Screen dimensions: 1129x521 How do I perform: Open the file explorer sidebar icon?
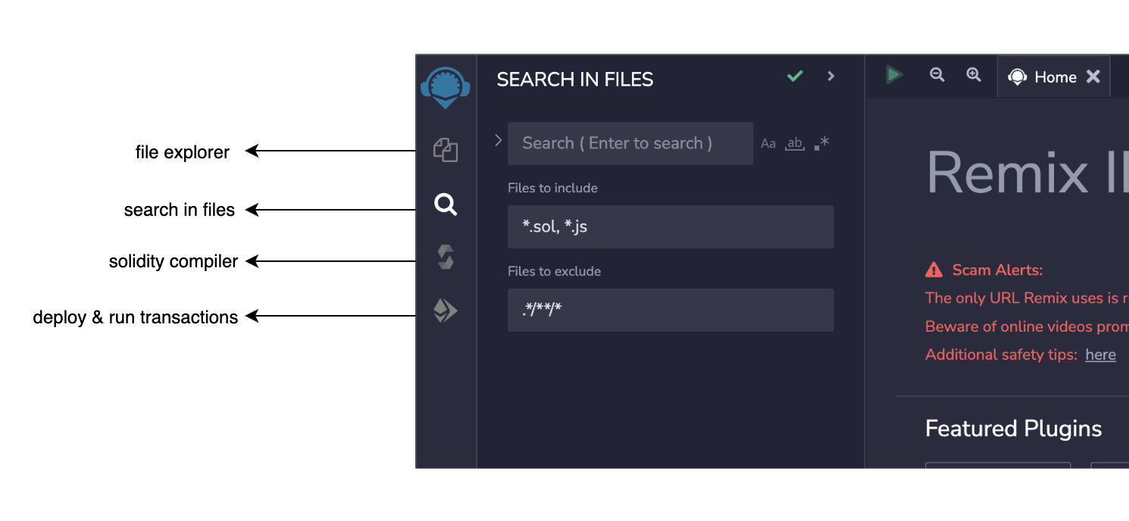pos(446,149)
